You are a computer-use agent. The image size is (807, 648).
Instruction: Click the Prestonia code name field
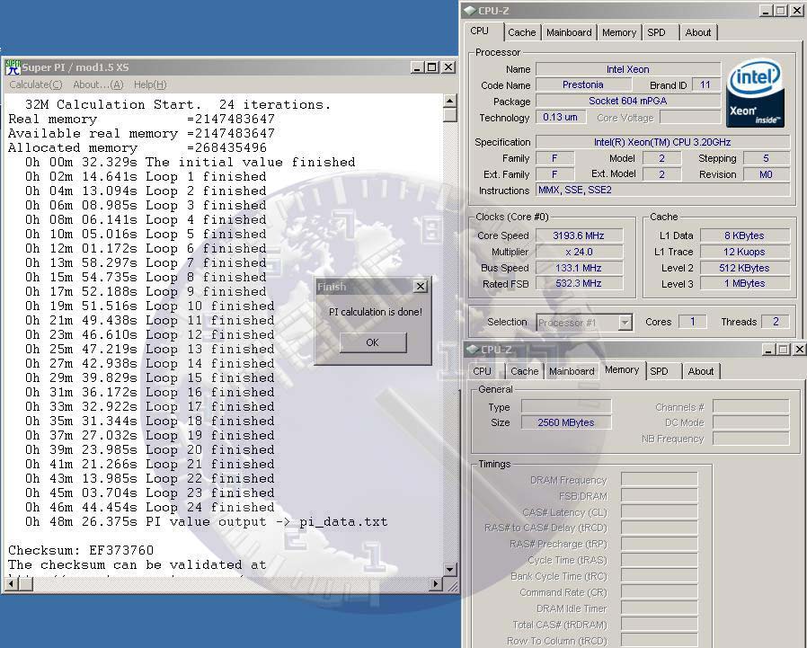[582, 84]
